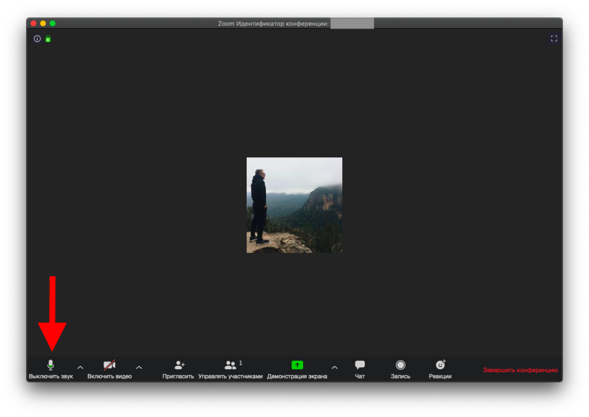This screenshot has width=589, height=417.
Task: Start sharing with the green screen-share icon
Action: tap(297, 365)
